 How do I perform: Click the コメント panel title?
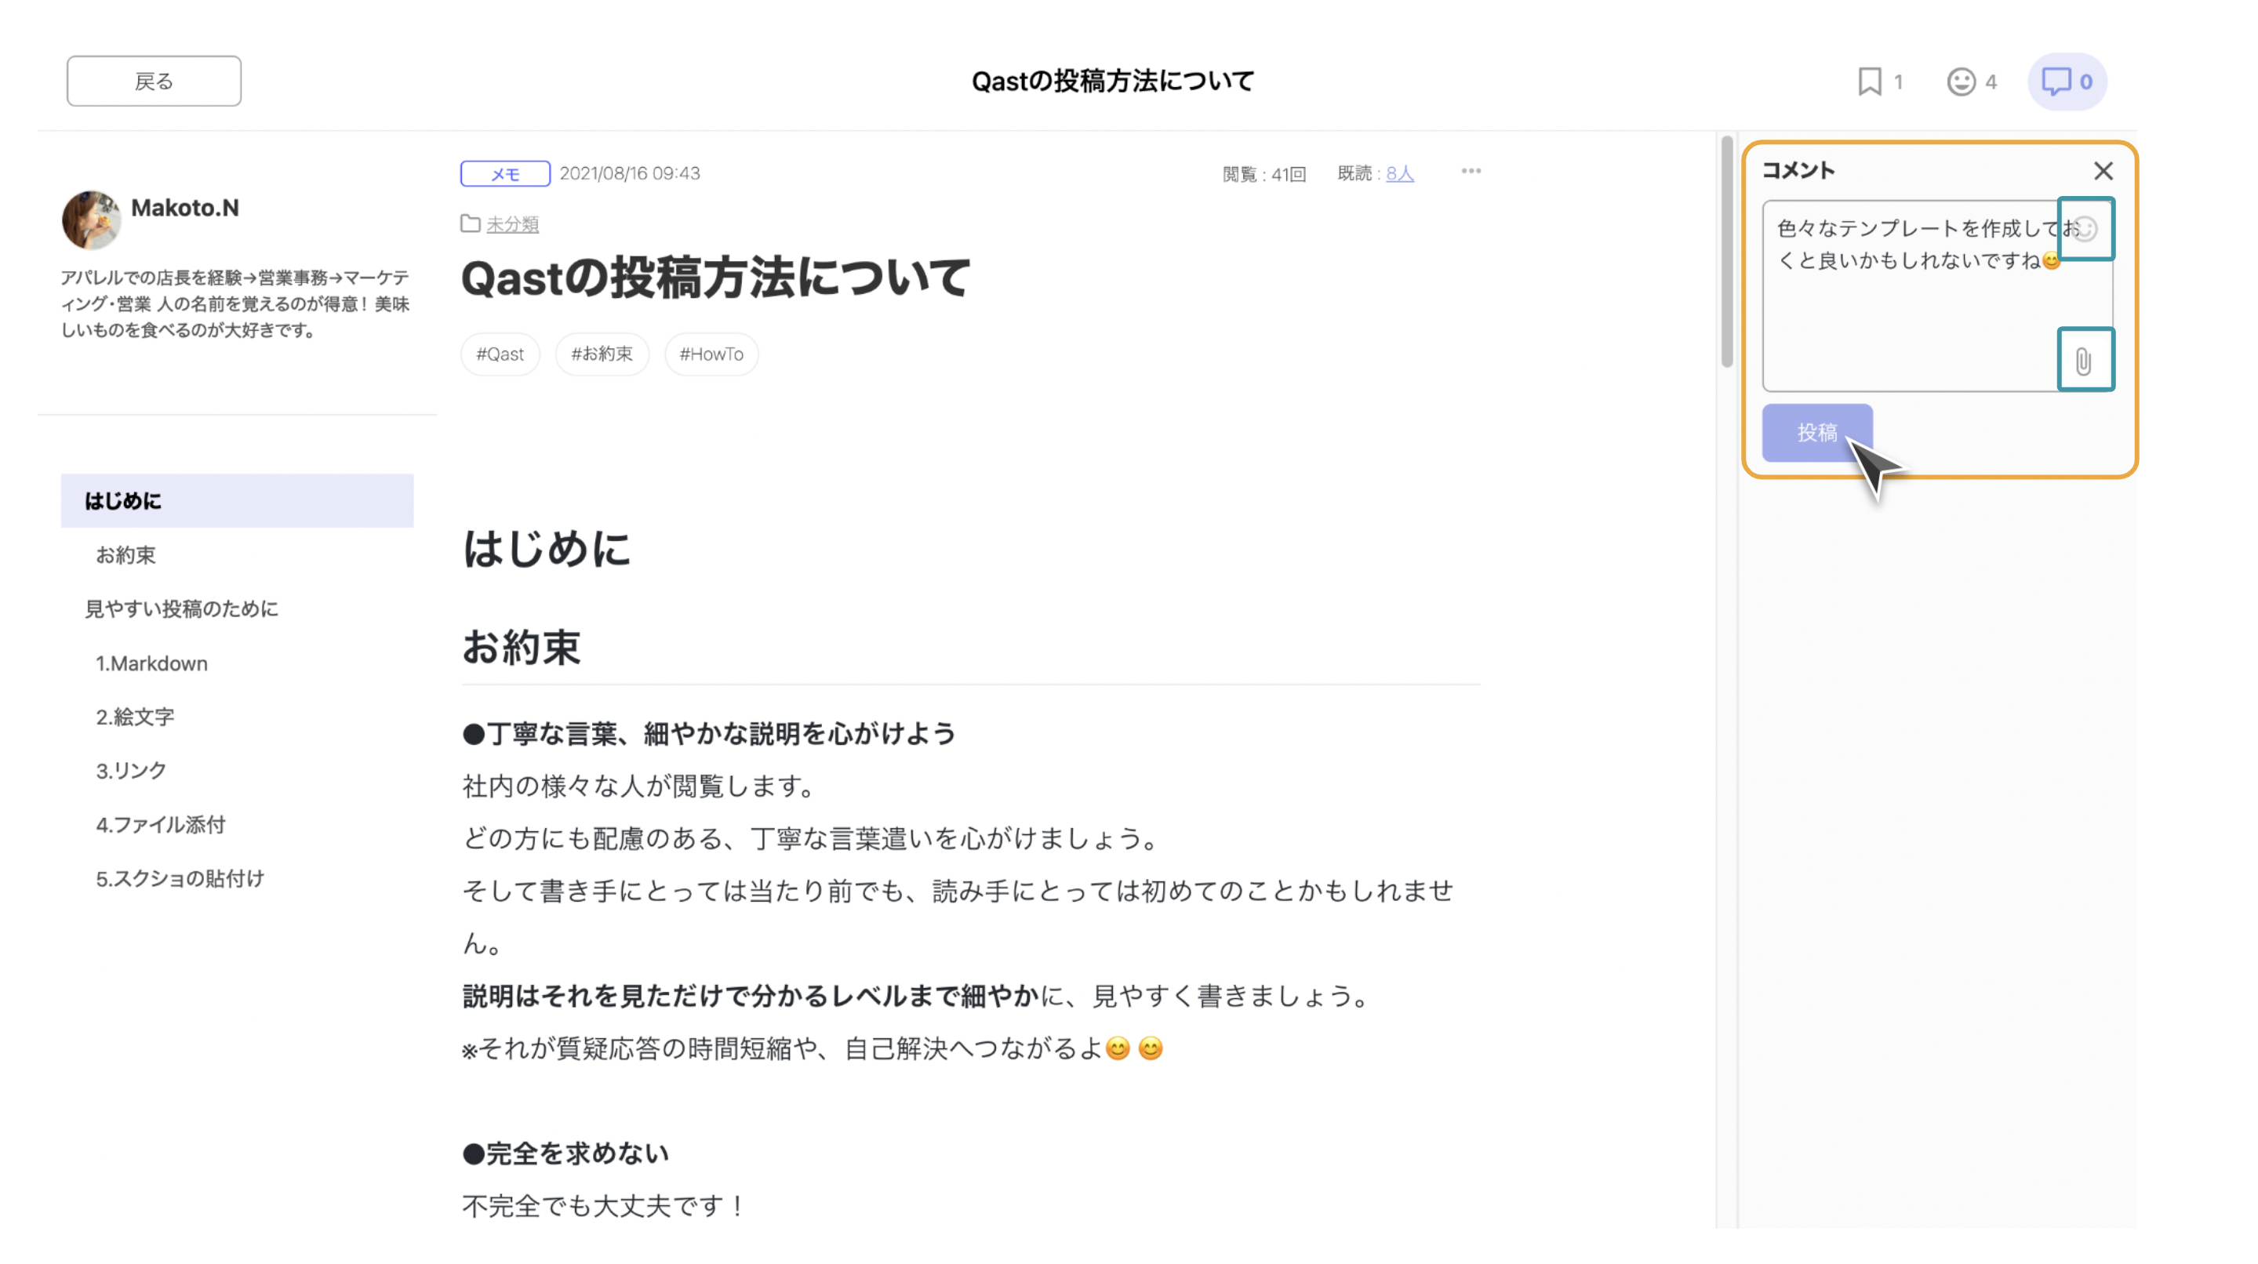click(1798, 170)
